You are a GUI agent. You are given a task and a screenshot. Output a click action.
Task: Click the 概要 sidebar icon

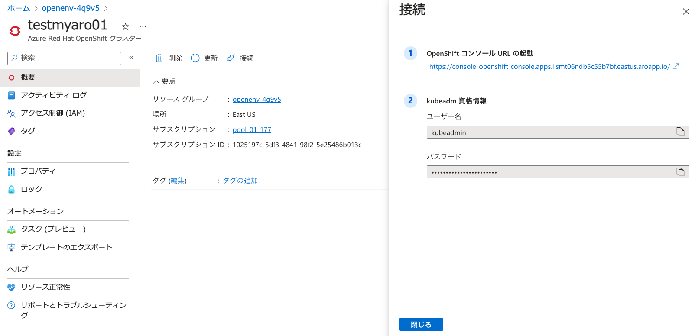(12, 77)
